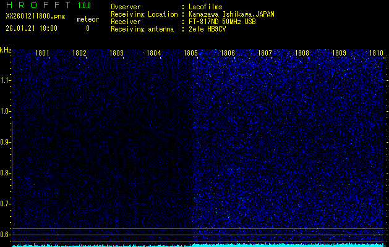Click the 1810 time marker
Viewport: 389px width, 247px height.
pyautogui.click(x=376, y=53)
